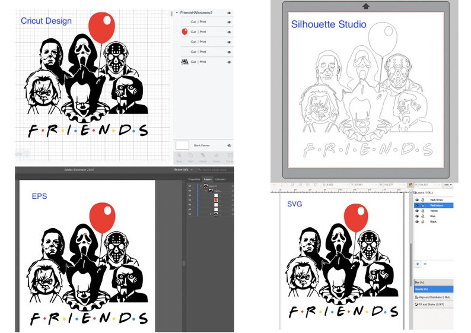The image size is (471, 333).
Task: Toggle Layer 1 visibility eye in Illustrator
Action: 190,186
